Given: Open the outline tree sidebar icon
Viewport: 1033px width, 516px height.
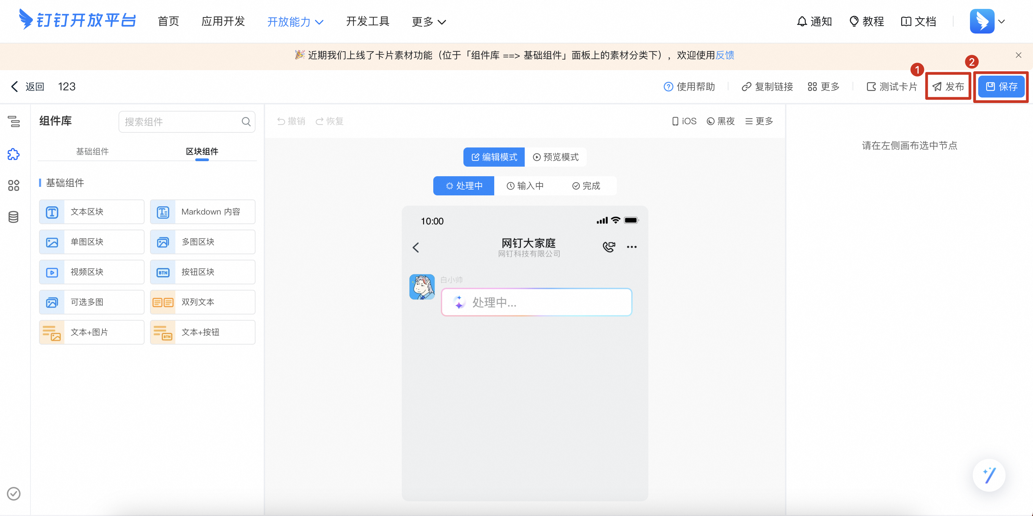Looking at the screenshot, I should pyautogui.click(x=14, y=121).
